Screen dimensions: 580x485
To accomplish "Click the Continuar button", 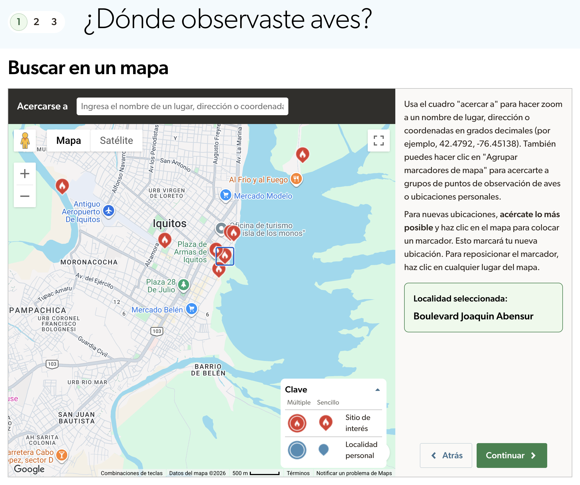I will coord(512,456).
